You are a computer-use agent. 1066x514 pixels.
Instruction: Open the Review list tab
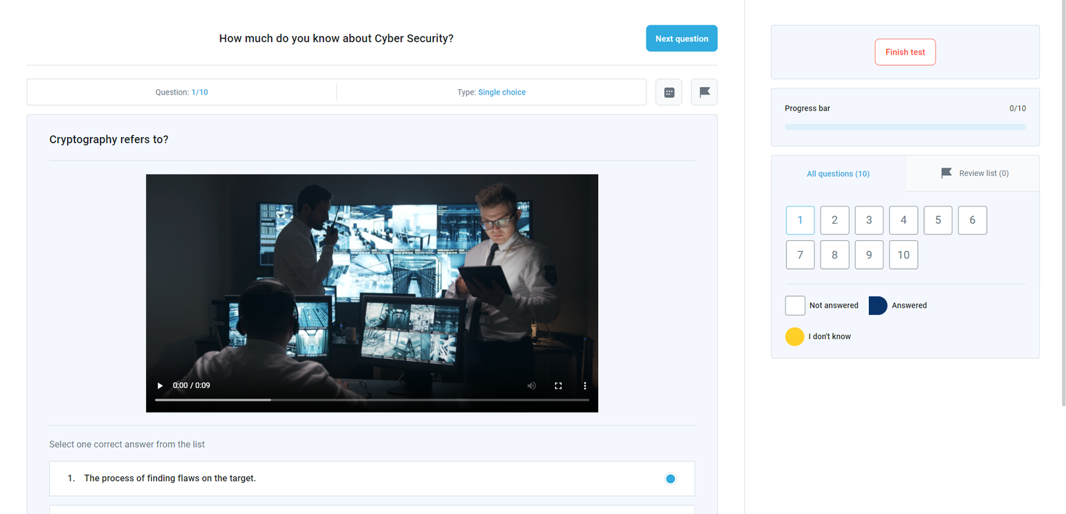tap(975, 173)
